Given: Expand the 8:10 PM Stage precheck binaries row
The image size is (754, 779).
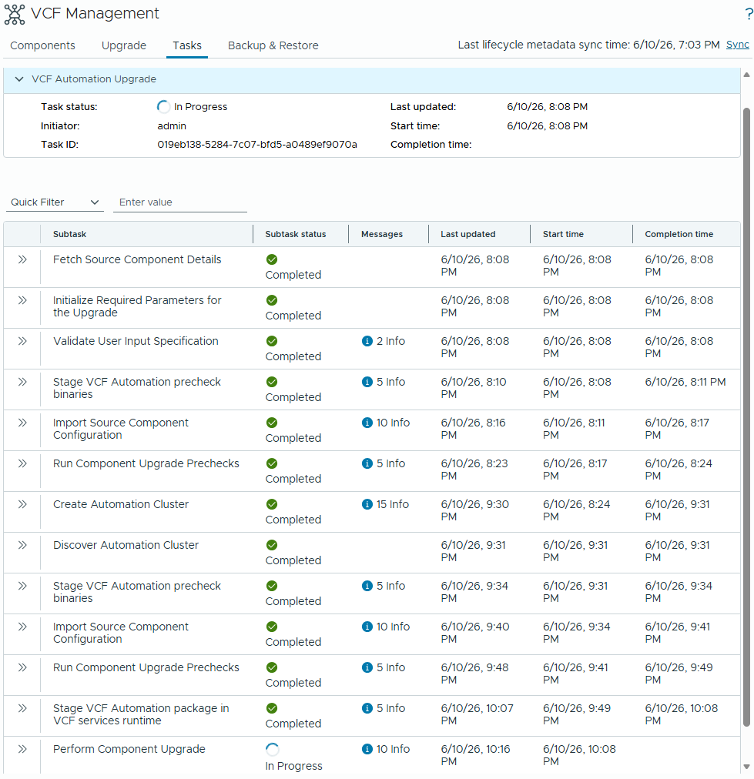Looking at the screenshot, I should click(22, 382).
